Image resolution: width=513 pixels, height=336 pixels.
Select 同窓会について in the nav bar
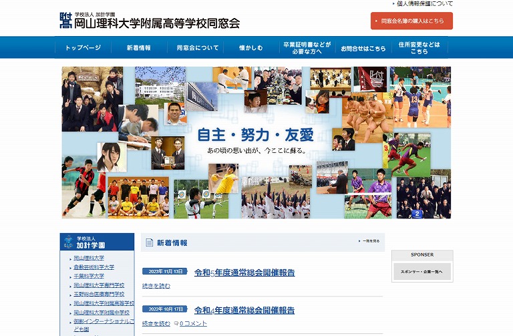tap(198, 48)
